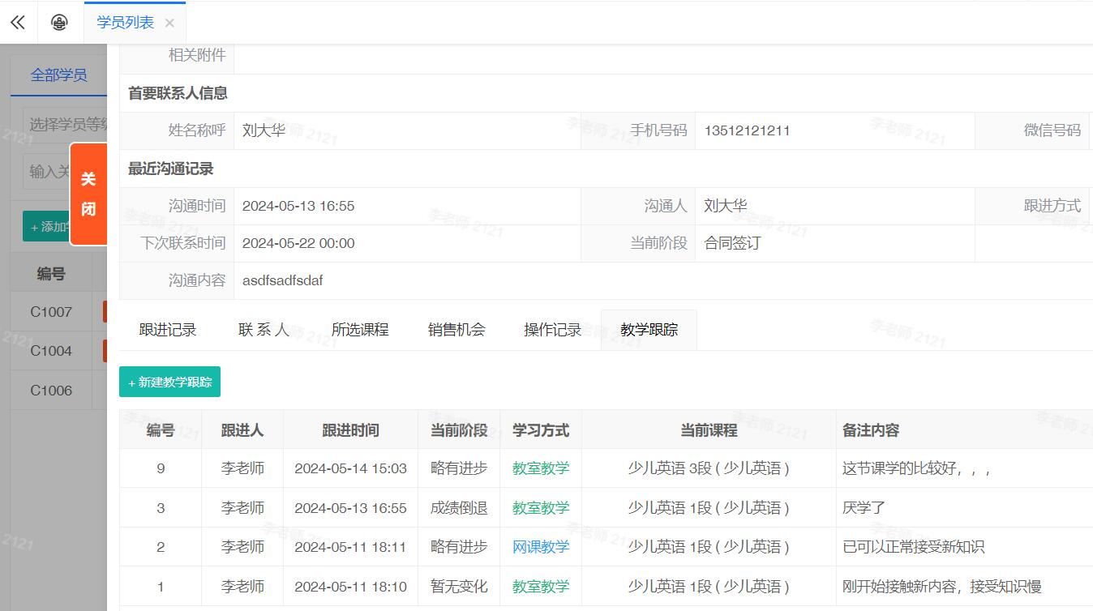The image size is (1093, 611).
Task: Collapse the sidebar with double-chevron icon
Action: pyautogui.click(x=18, y=23)
